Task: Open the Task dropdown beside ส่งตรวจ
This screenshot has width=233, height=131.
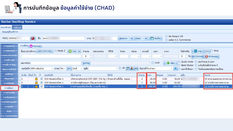Action: 141,38
